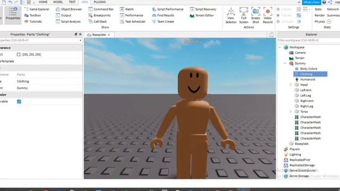Collapse the Dummy model node
The width and height of the screenshot is (340, 191).
[x=285, y=64]
